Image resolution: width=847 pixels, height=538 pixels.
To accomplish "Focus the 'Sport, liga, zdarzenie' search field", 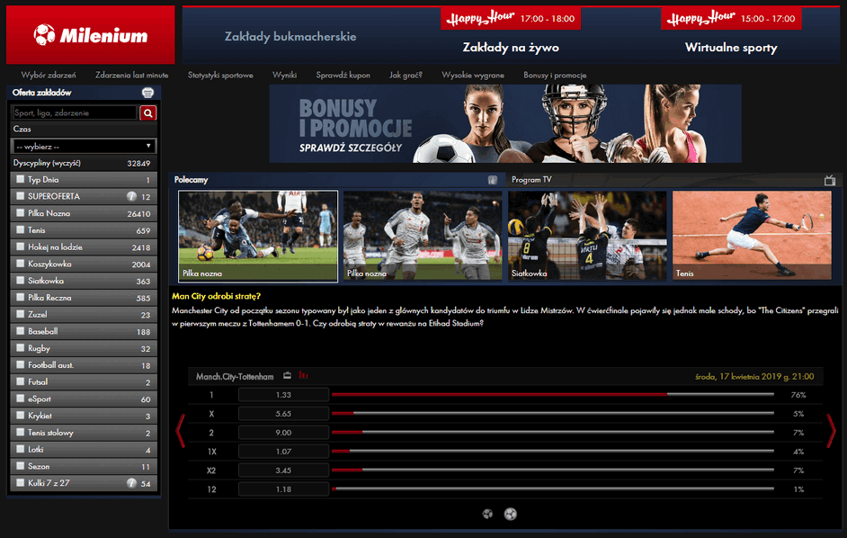I will [x=74, y=112].
